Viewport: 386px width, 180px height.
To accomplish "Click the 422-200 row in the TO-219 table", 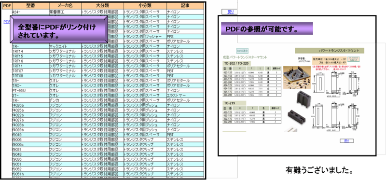I will [252, 122].
